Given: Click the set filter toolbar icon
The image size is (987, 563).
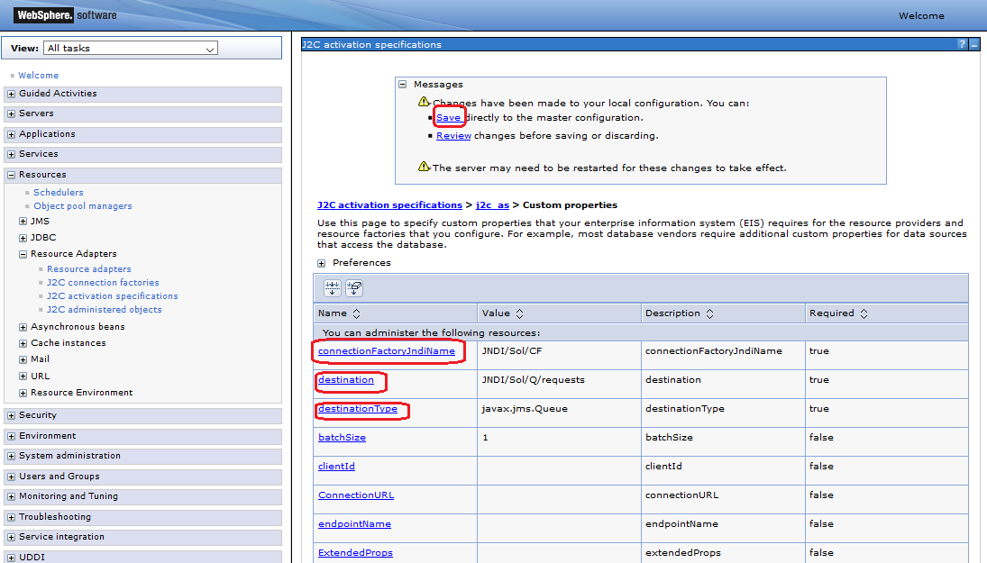Looking at the screenshot, I should click(333, 288).
